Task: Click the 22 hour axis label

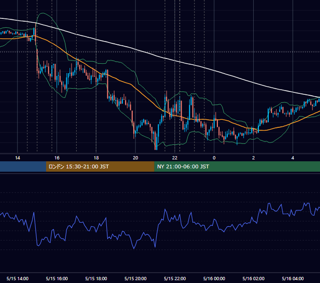Action: pos(175,158)
